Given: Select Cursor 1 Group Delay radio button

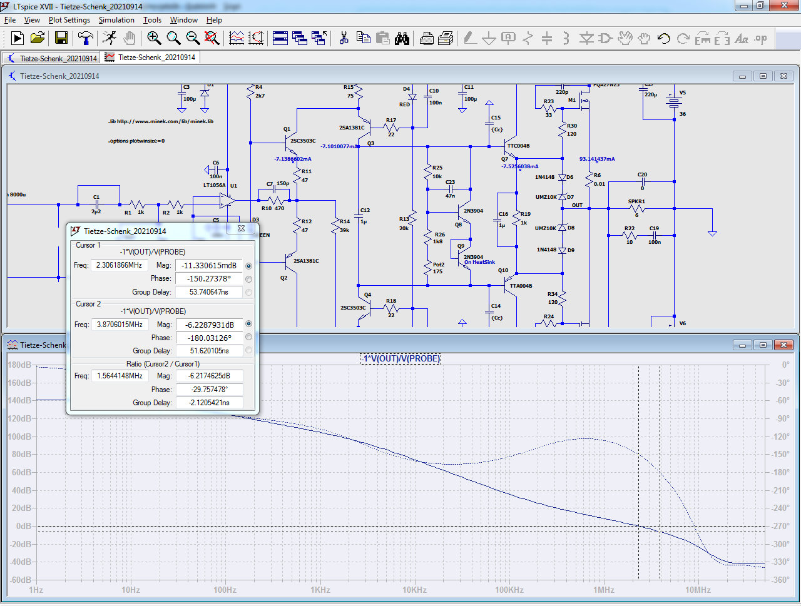Looking at the screenshot, I should 248,292.
